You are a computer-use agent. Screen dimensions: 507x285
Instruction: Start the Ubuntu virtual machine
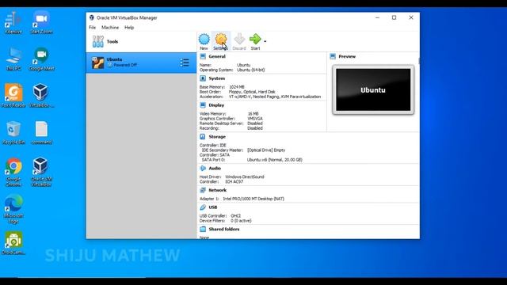pos(255,41)
